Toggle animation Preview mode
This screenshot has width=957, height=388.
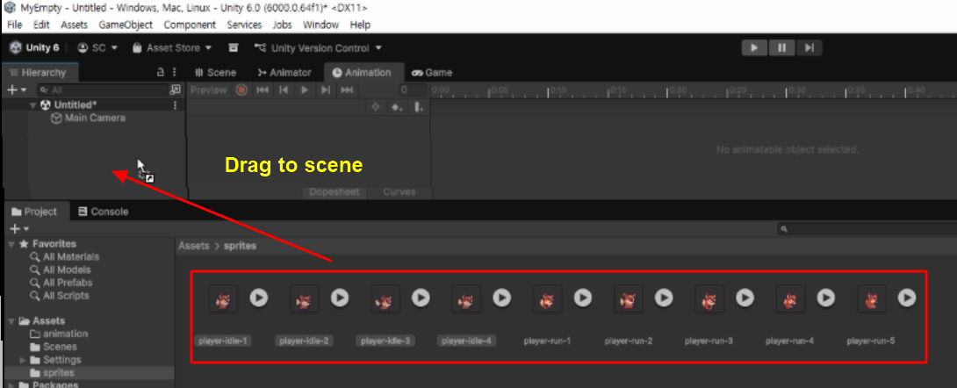[209, 90]
